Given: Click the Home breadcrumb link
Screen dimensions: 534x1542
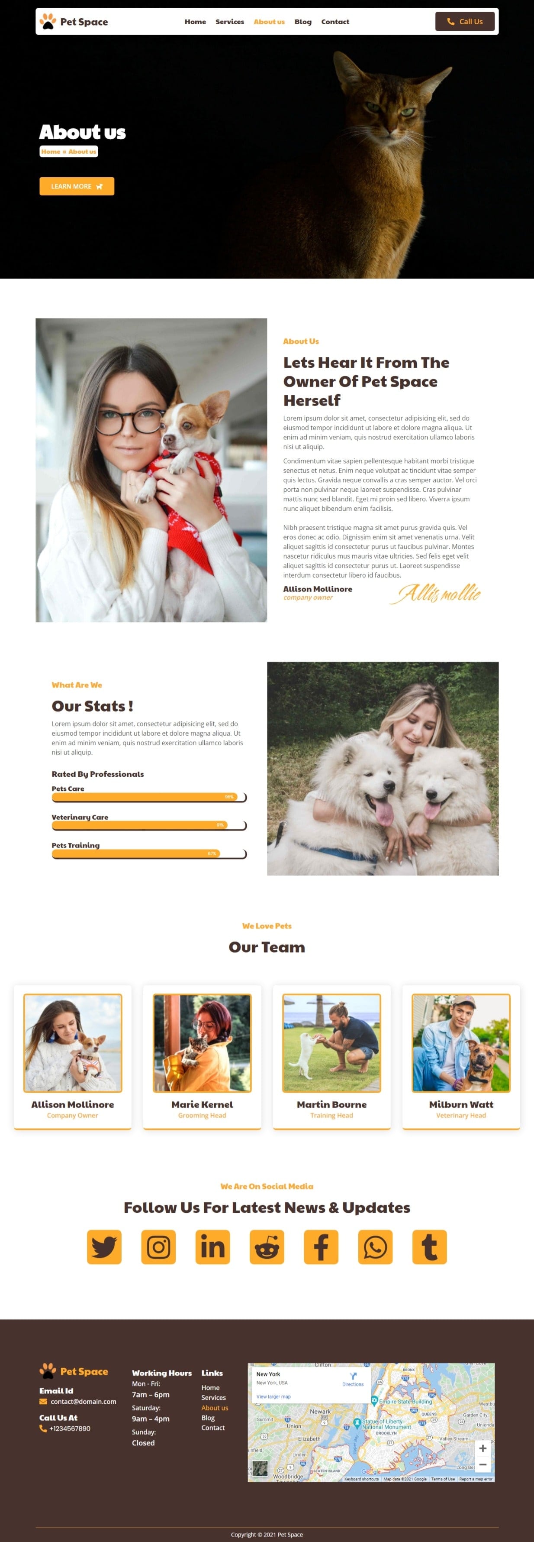Looking at the screenshot, I should click(x=51, y=152).
